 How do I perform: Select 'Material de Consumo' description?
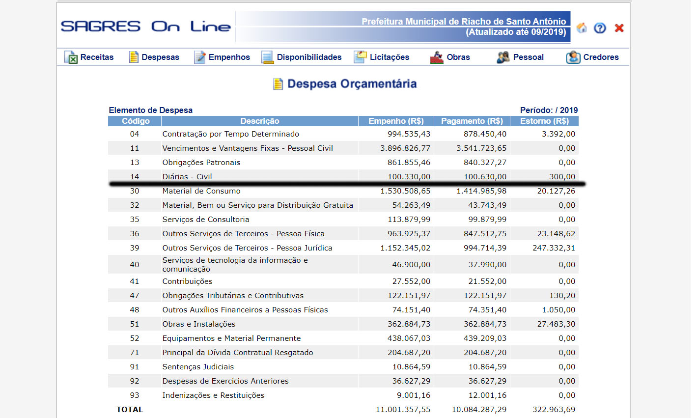click(201, 191)
